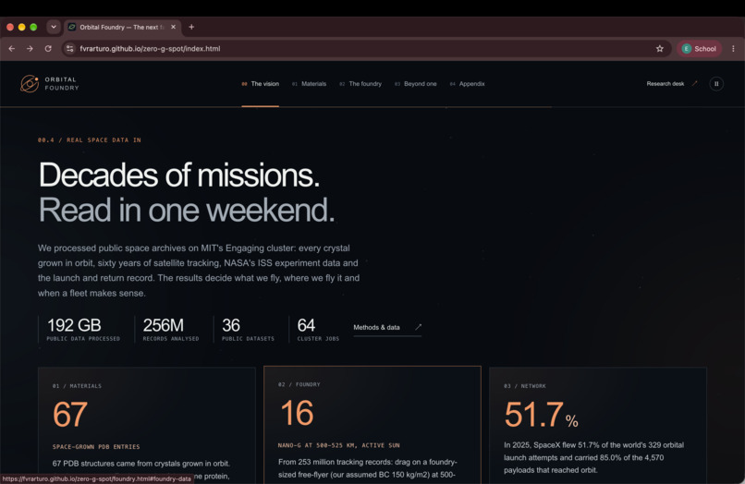Viewport: 745px width, 484px height.
Task: Click the Orbital Foundry logo
Action: (x=49, y=84)
